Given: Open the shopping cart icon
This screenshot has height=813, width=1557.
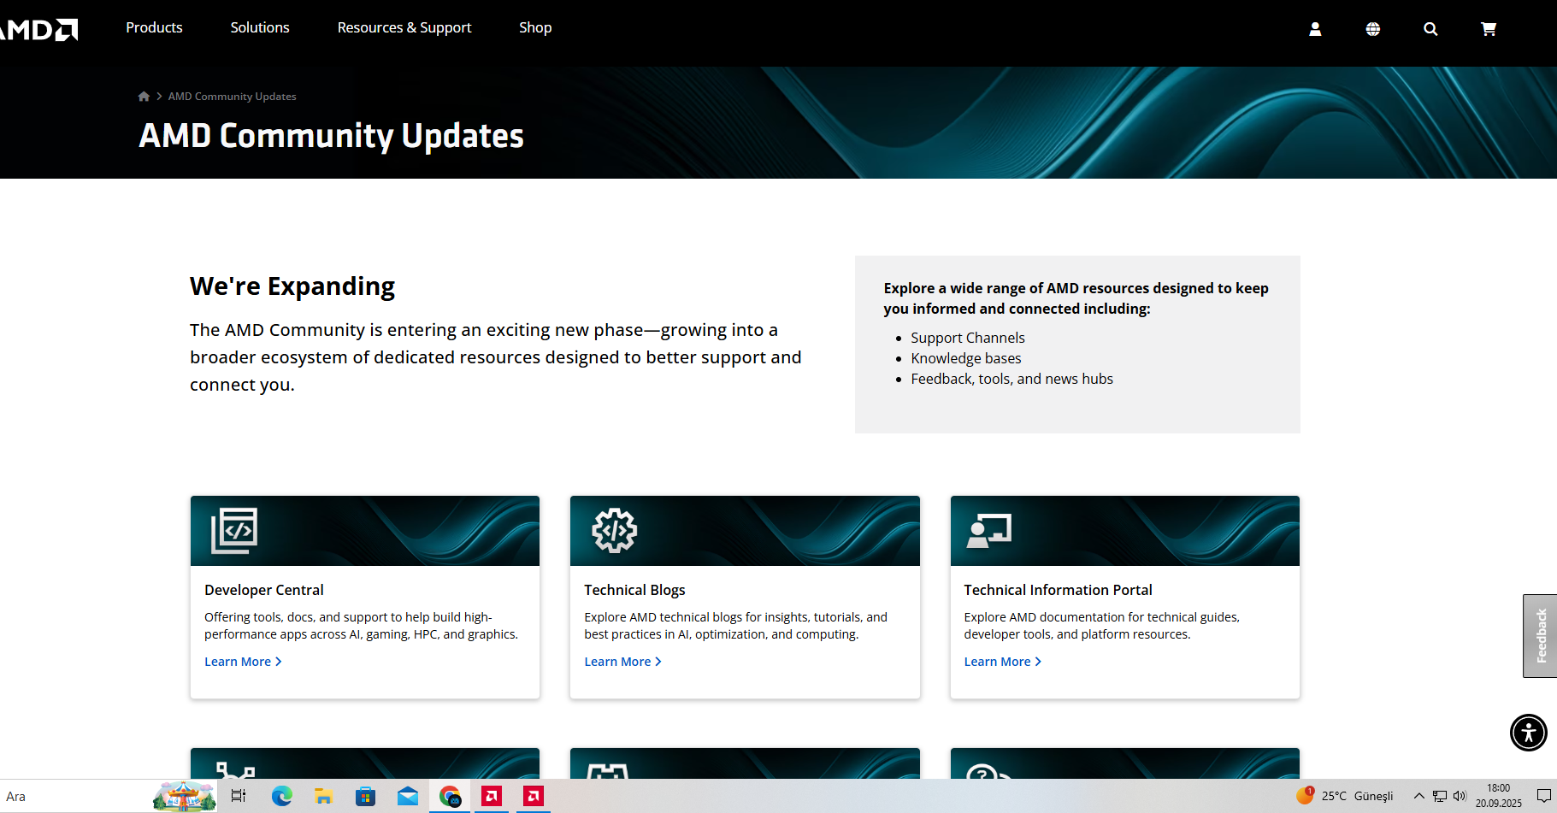Looking at the screenshot, I should coord(1489,29).
